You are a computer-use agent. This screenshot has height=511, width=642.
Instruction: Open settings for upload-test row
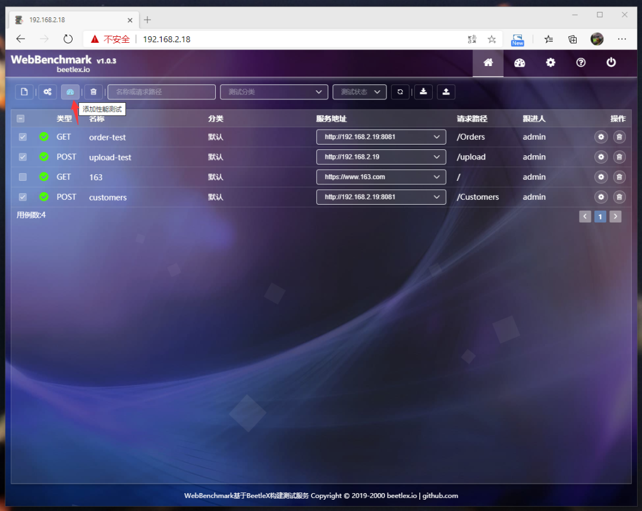point(600,157)
